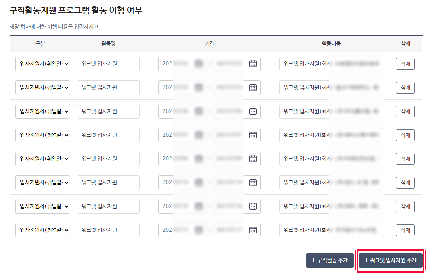Delete the last activity row

click(x=405, y=230)
